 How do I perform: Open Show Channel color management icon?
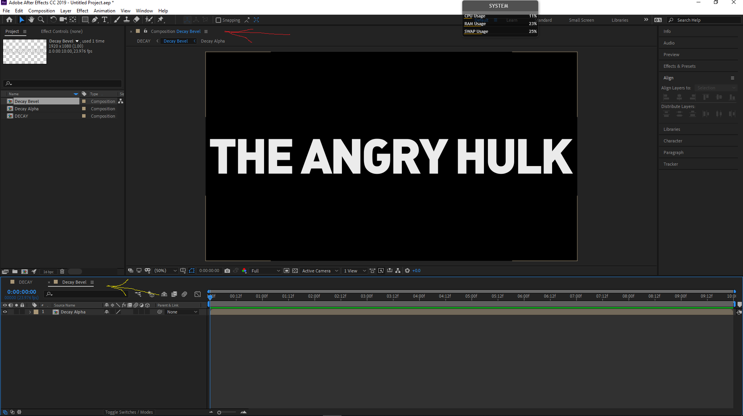tap(244, 271)
